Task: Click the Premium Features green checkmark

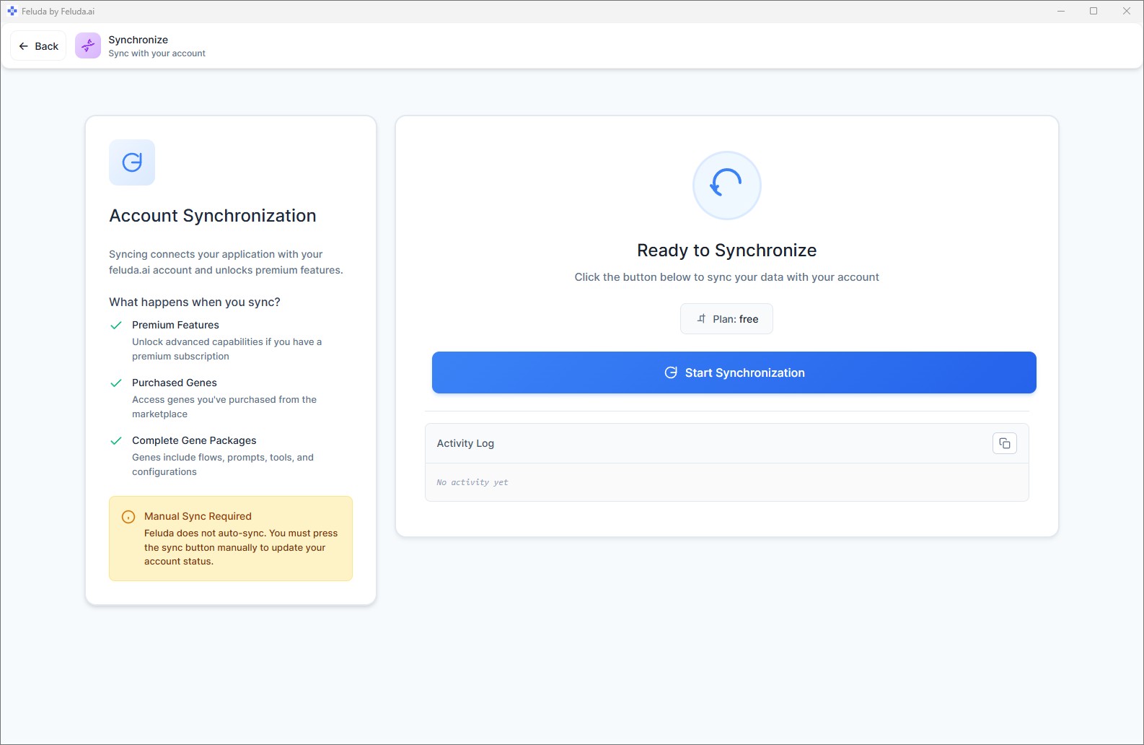Action: (x=115, y=326)
